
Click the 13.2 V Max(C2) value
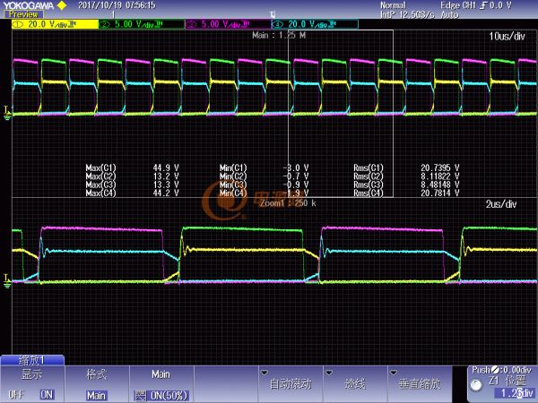[x=166, y=176]
